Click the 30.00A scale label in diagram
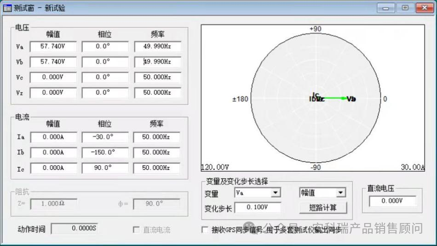The width and height of the screenshot is (437, 246). pyautogui.click(x=413, y=167)
